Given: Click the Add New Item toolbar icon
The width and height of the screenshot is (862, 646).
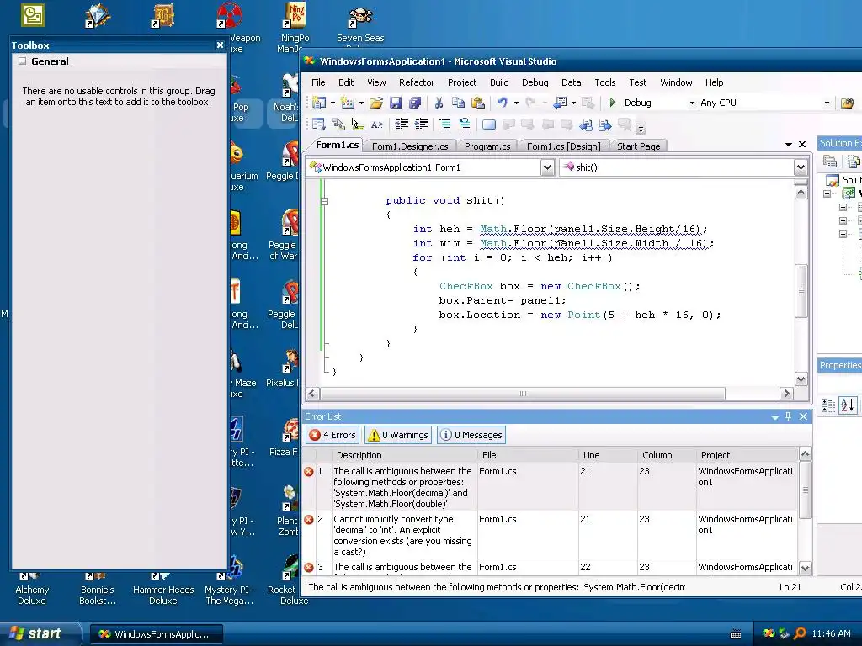Looking at the screenshot, I should (x=348, y=103).
